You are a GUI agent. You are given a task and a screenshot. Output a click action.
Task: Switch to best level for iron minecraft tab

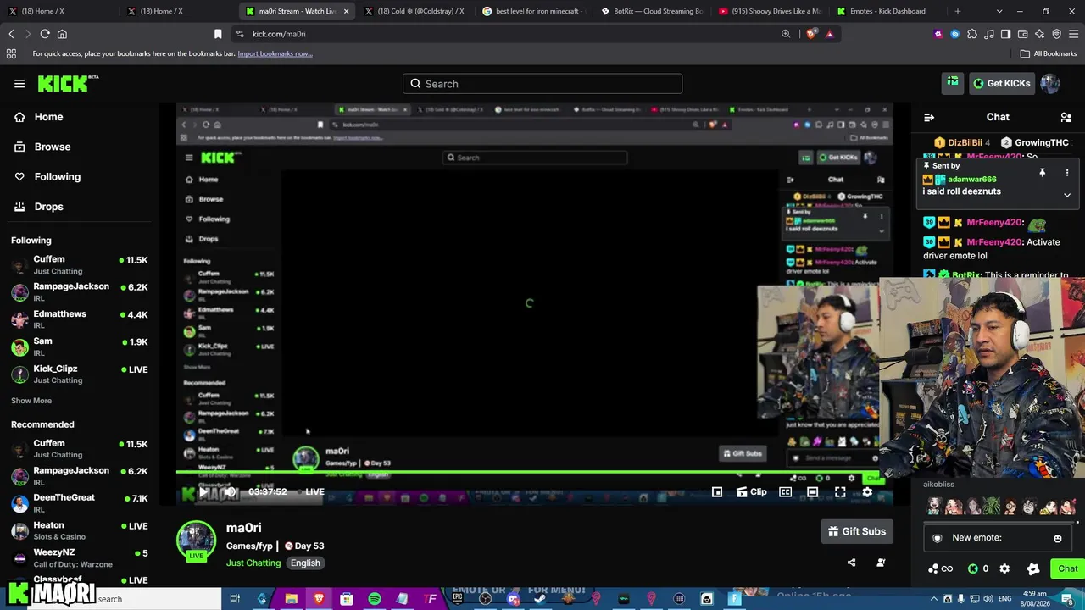(x=533, y=11)
